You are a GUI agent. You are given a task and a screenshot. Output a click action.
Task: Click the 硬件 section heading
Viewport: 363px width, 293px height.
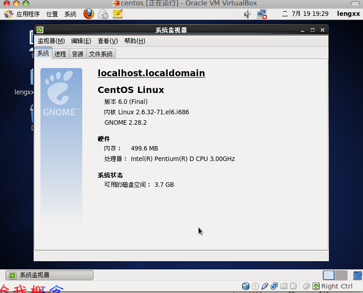(x=104, y=139)
